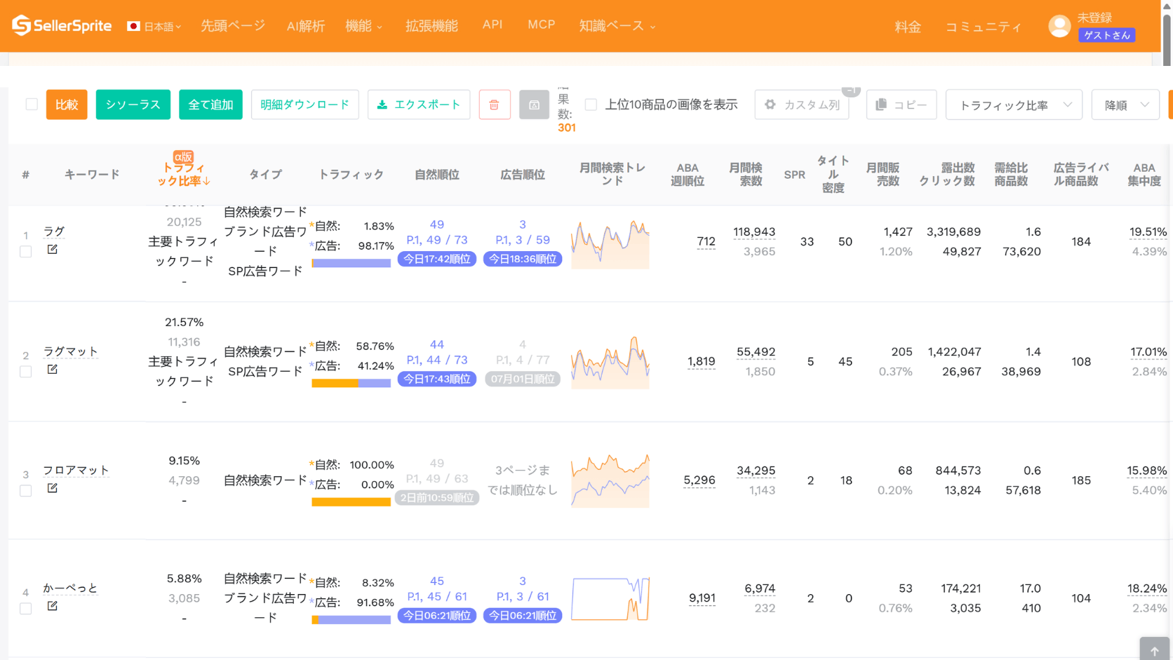Screen dimensions: 1173x660
Task: Sort by the トラフィック比率 column header
Action: (184, 174)
